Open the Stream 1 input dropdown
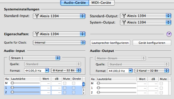The image size is (174, 99). tap(35, 58)
